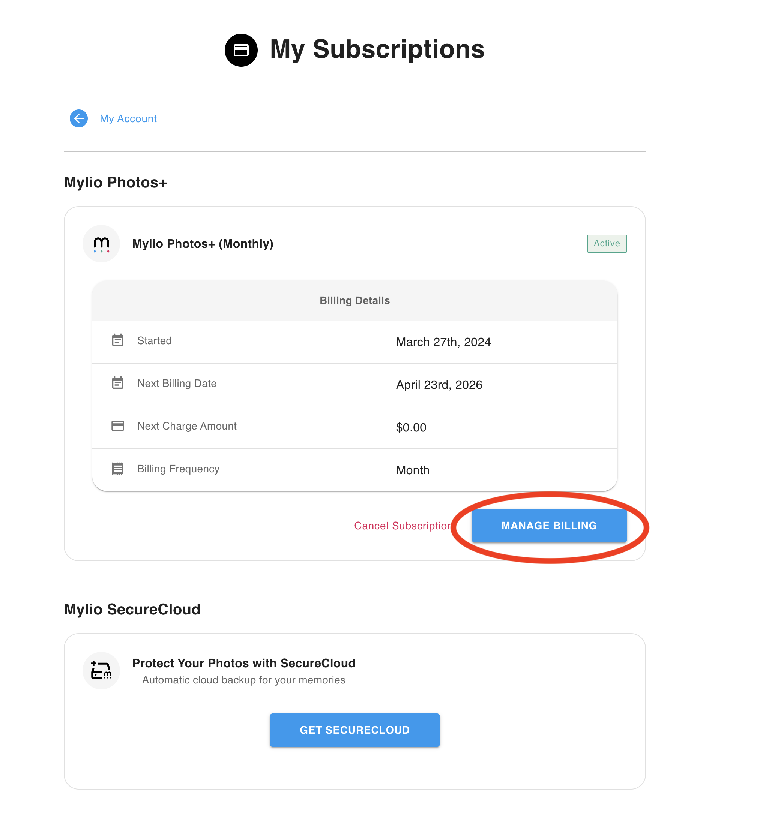Click the $0.00 next charge amount
This screenshot has height=833, width=763.
(x=411, y=427)
